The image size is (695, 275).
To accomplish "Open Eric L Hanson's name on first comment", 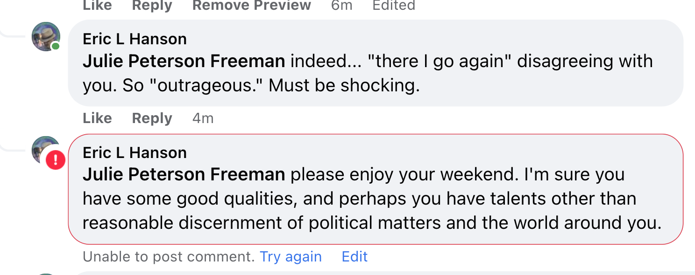I will click(135, 39).
